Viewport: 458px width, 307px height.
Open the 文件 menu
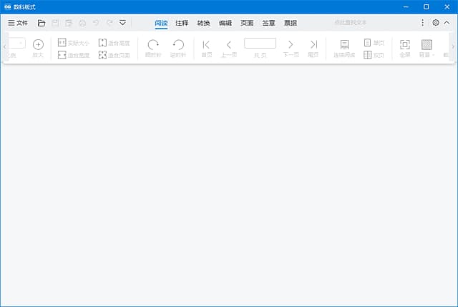pos(17,23)
